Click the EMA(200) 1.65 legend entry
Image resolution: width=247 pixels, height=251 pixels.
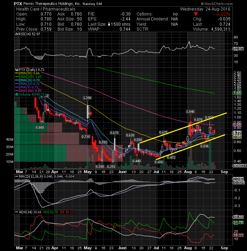click(30, 77)
